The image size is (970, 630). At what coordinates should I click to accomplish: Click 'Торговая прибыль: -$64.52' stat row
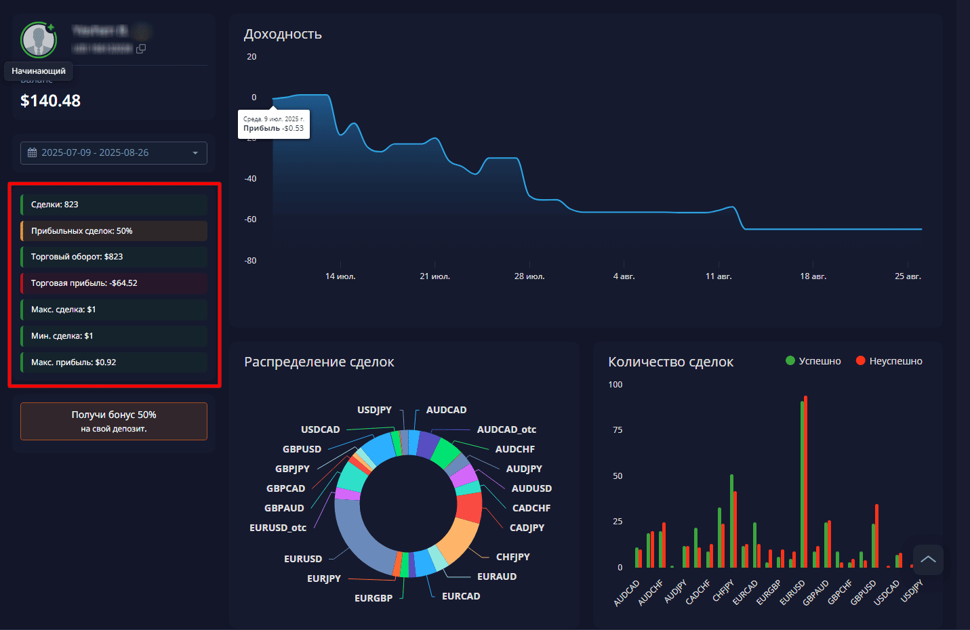114,283
